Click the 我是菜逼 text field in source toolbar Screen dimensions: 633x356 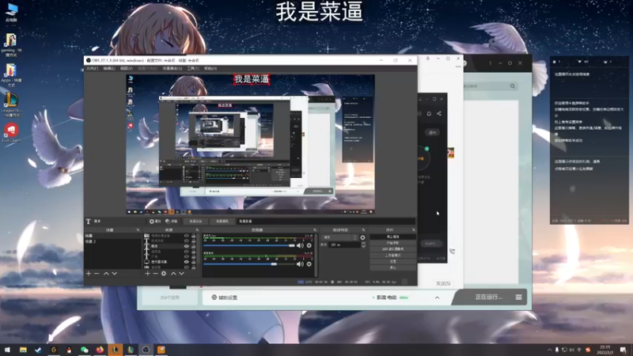coord(326,222)
